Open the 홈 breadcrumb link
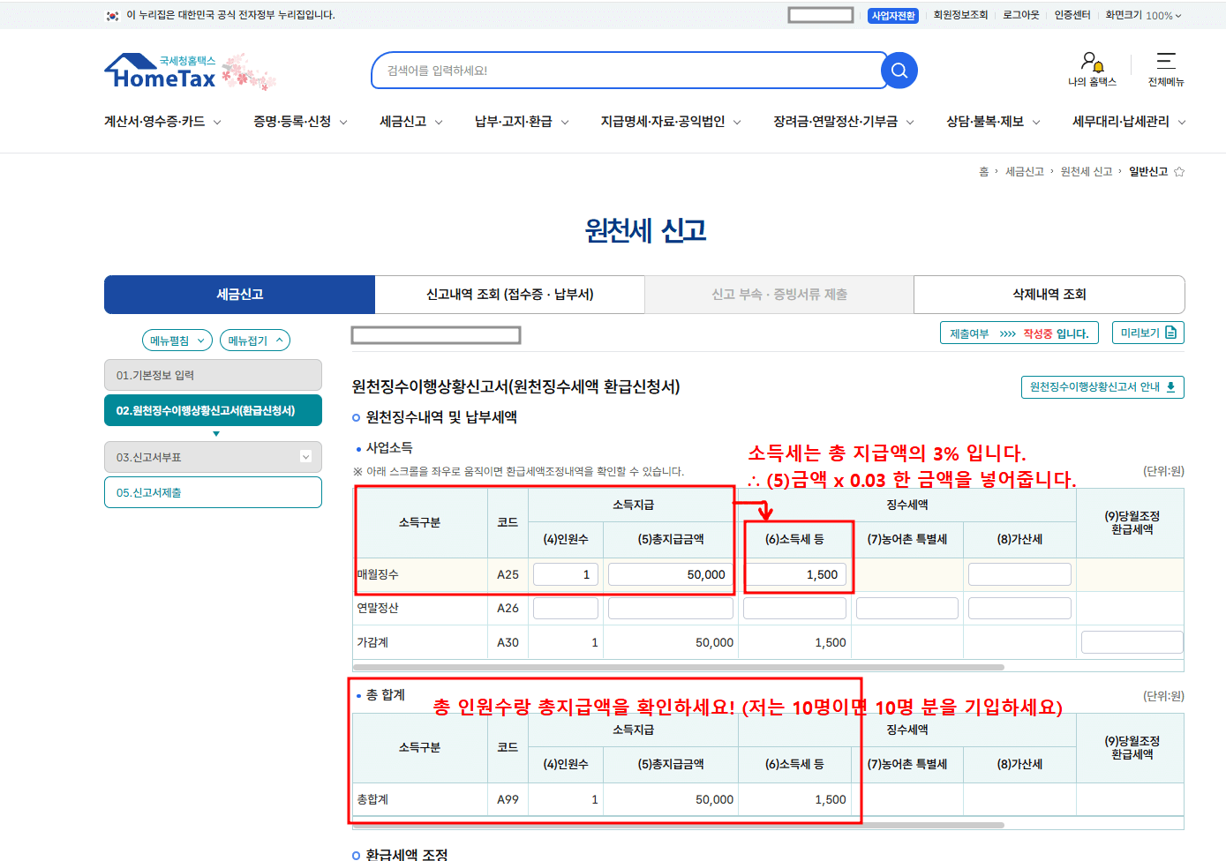Image resolution: width=1226 pixels, height=861 pixels. 984,171
